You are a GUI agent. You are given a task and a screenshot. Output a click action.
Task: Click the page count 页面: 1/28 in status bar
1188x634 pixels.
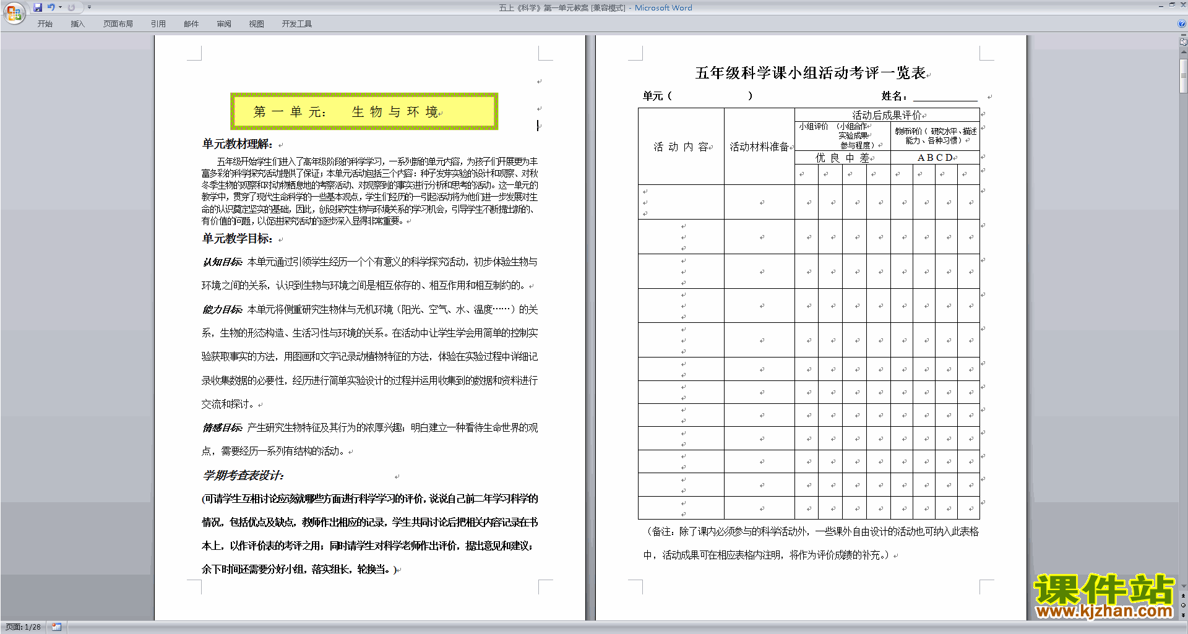click(x=23, y=627)
